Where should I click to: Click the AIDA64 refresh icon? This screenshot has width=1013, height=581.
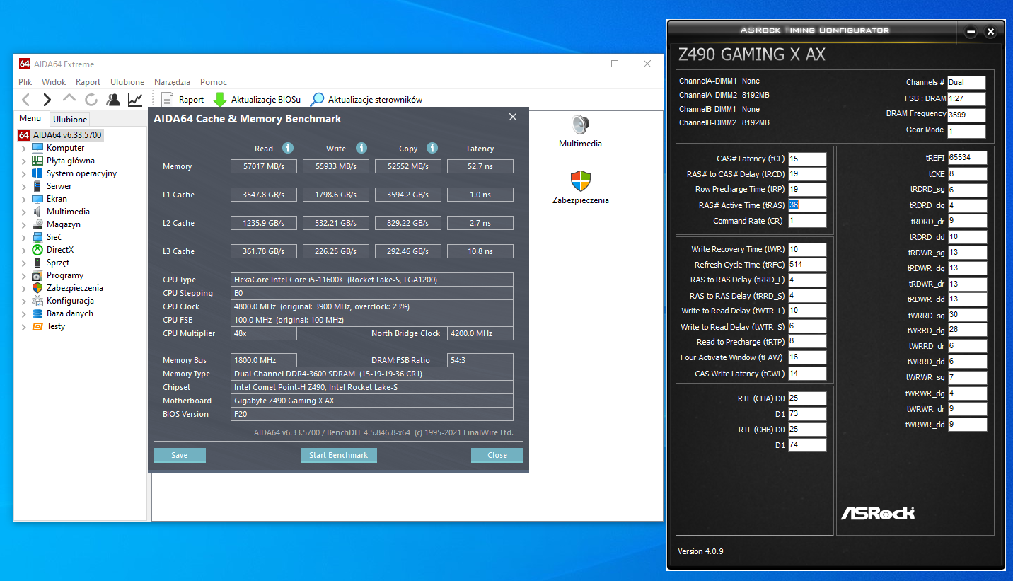(91, 100)
